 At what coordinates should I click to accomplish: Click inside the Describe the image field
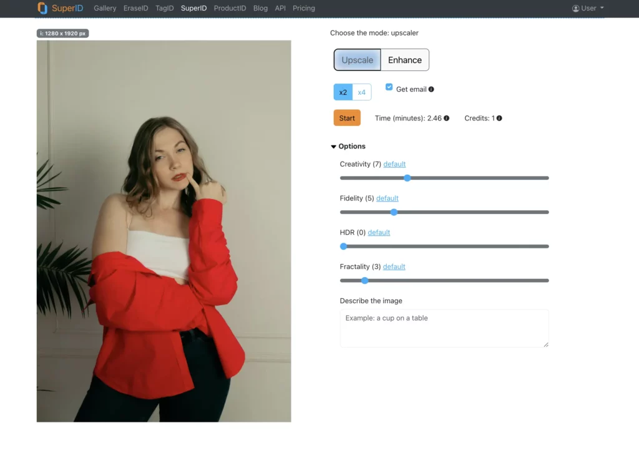pyautogui.click(x=444, y=328)
